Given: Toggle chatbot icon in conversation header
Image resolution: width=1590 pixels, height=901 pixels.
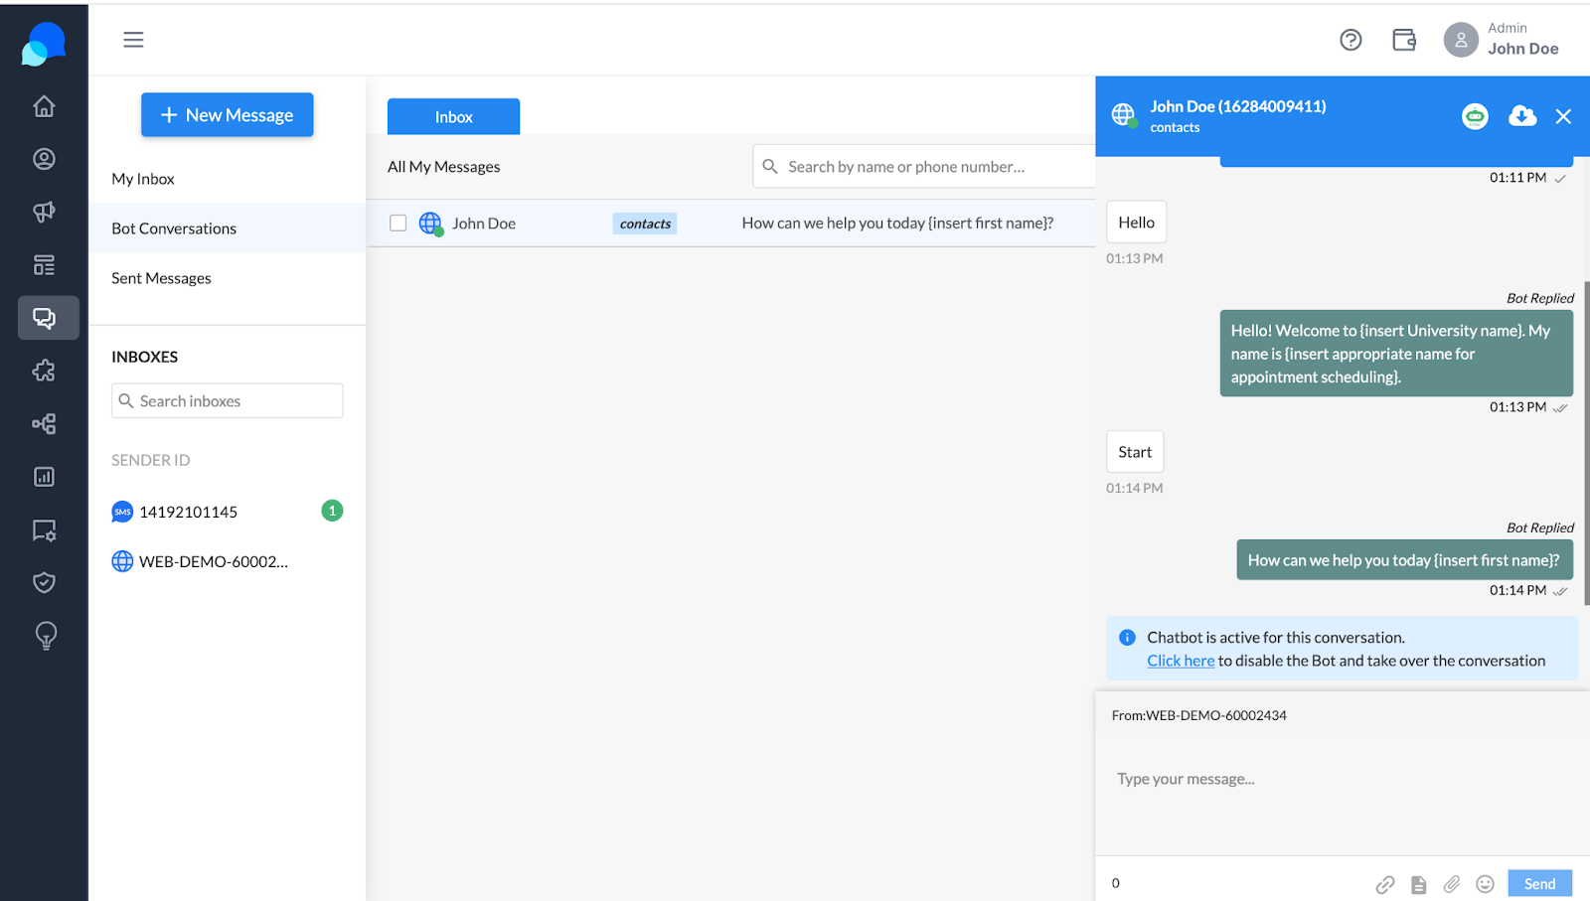Looking at the screenshot, I should [x=1475, y=117].
